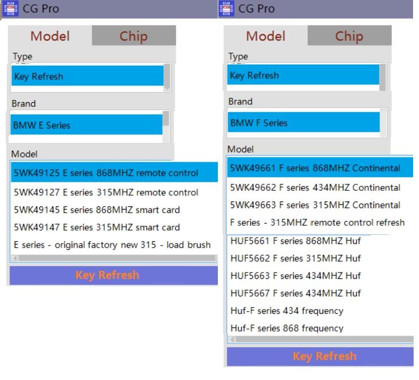Click BMW E Series brand list scrollbar
This screenshot has width=419, height=380.
(x=166, y=127)
